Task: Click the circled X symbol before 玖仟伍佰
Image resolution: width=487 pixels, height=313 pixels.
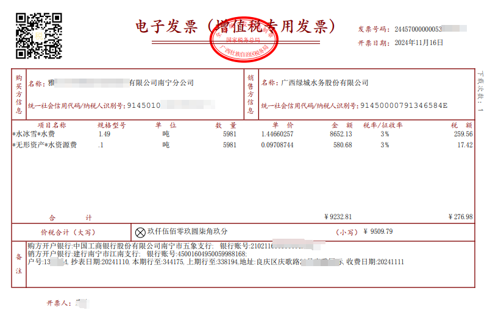Action: 140,233
